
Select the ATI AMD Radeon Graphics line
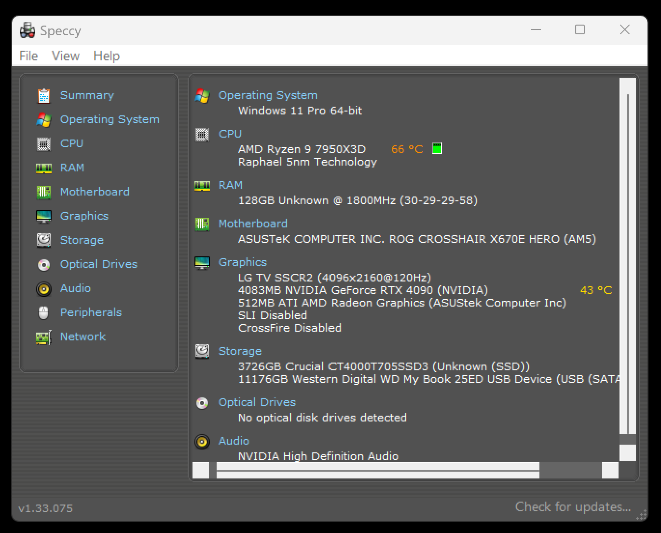[402, 303]
